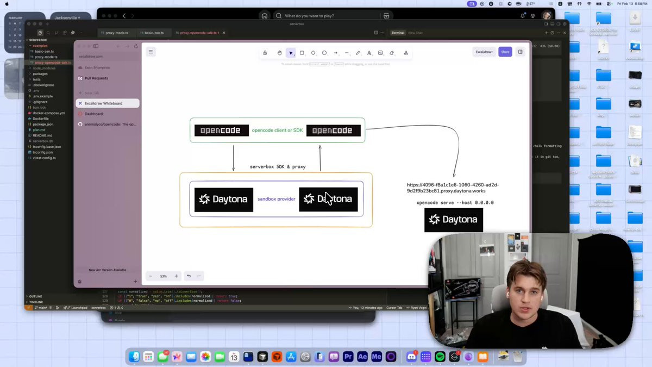Select the Text tool
Viewport: 652px width, 367px height.
(x=369, y=53)
